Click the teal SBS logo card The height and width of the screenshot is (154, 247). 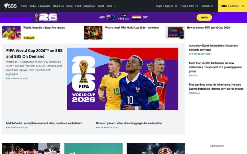point(93,148)
